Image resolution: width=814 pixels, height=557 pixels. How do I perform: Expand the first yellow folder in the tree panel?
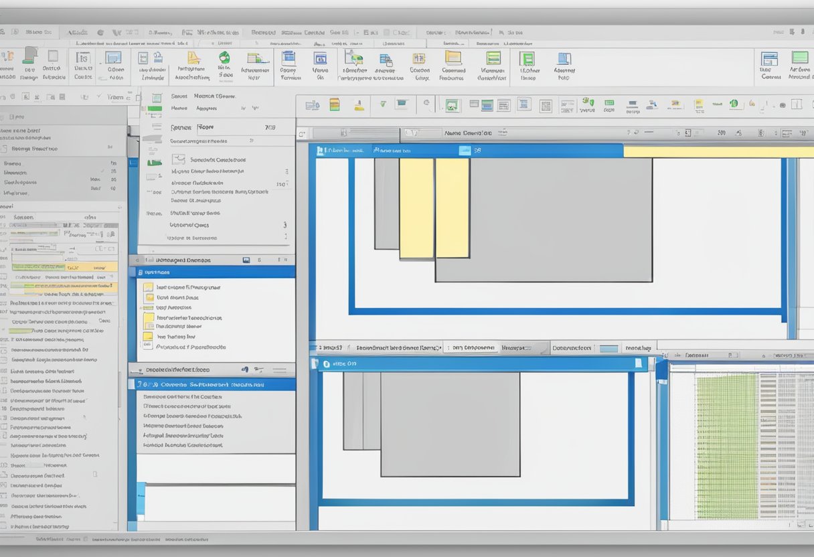coord(149,287)
